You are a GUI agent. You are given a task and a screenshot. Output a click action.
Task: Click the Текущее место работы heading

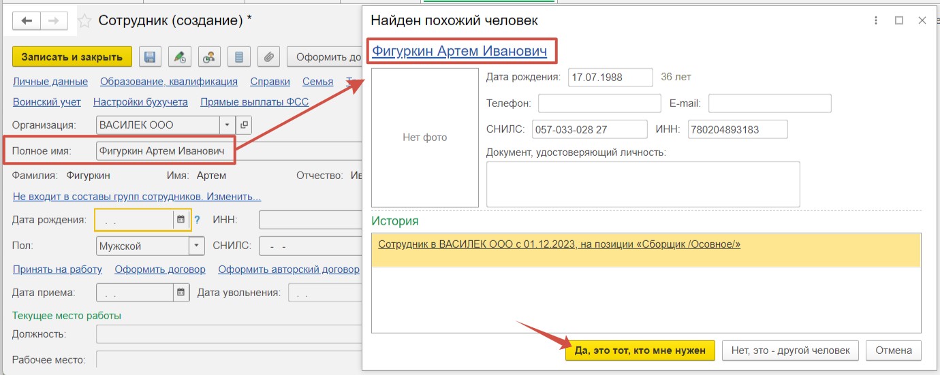(x=67, y=316)
